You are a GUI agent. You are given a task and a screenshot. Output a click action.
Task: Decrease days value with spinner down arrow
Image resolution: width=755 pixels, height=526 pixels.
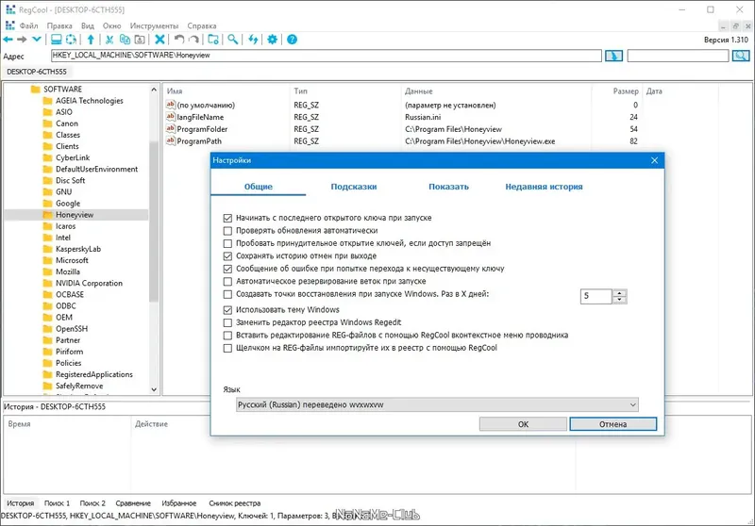pos(620,300)
